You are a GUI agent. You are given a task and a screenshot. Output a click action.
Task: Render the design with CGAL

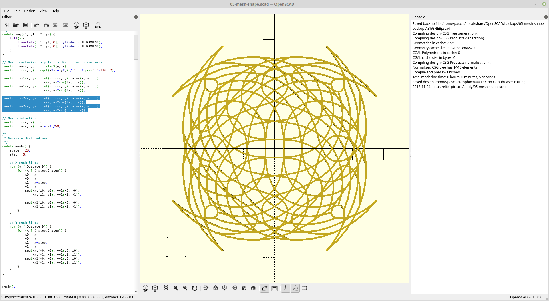[86, 25]
